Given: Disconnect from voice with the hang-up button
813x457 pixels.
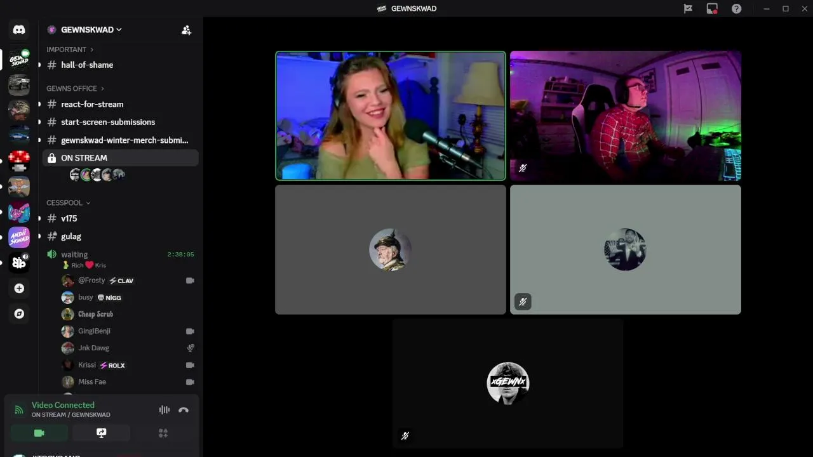Looking at the screenshot, I should click(184, 409).
